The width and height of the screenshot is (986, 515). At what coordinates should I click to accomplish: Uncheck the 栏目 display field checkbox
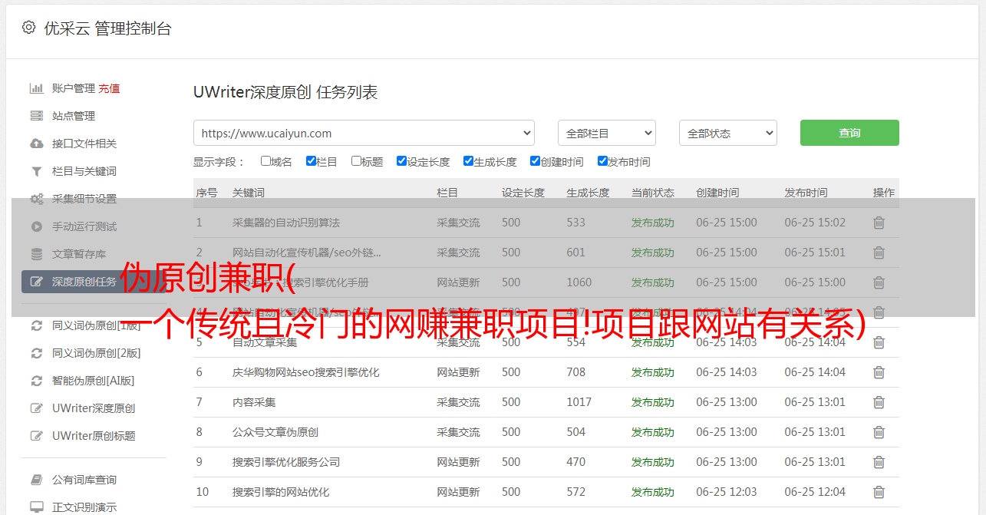pos(311,161)
